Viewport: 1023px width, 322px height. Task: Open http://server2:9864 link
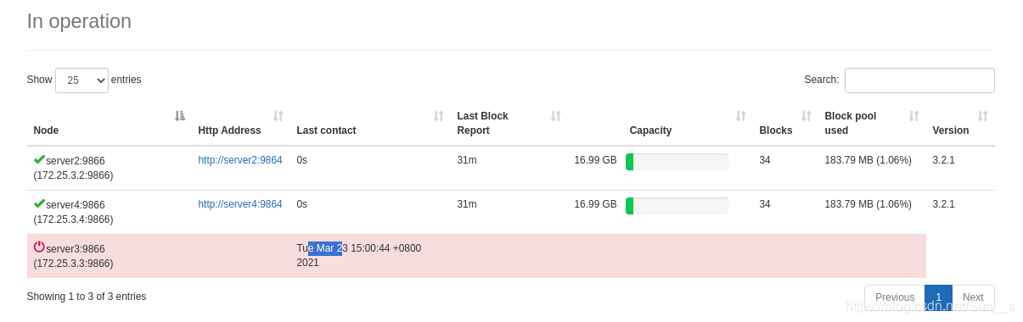click(x=240, y=160)
